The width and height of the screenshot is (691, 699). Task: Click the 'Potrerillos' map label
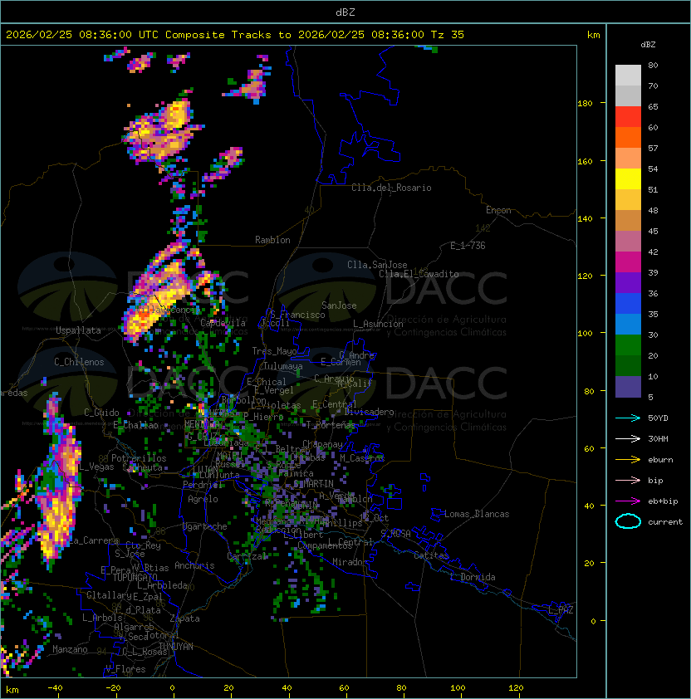[139, 458]
